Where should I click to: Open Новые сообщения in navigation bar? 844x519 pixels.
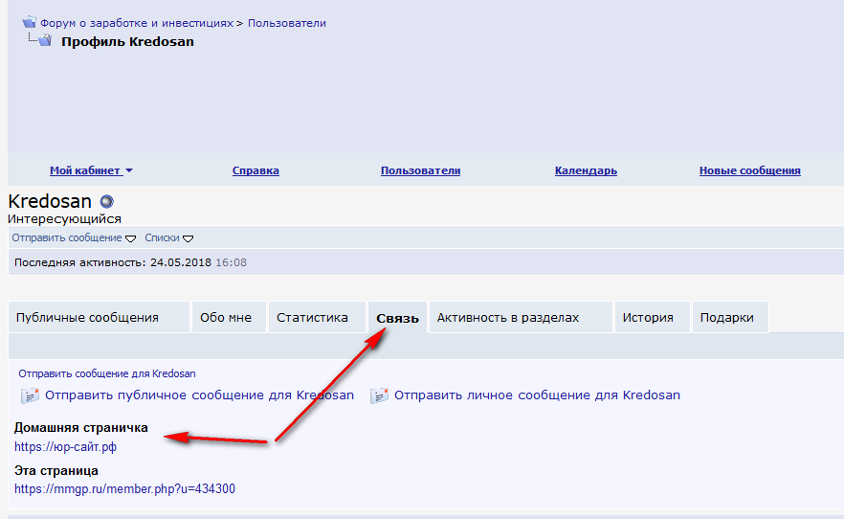750,170
